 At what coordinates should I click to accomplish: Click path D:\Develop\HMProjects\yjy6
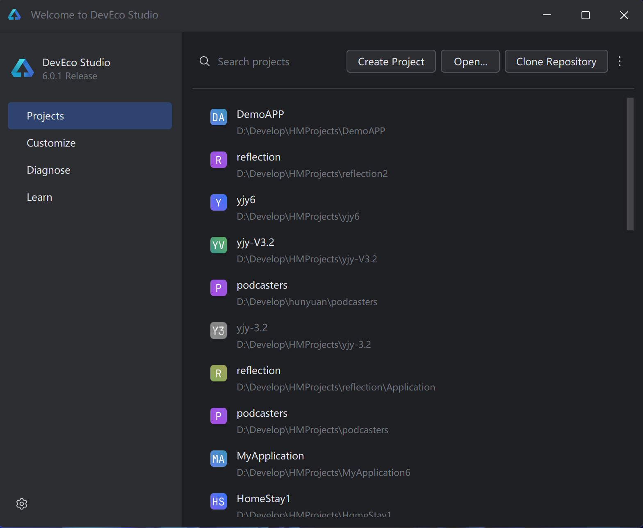point(298,216)
